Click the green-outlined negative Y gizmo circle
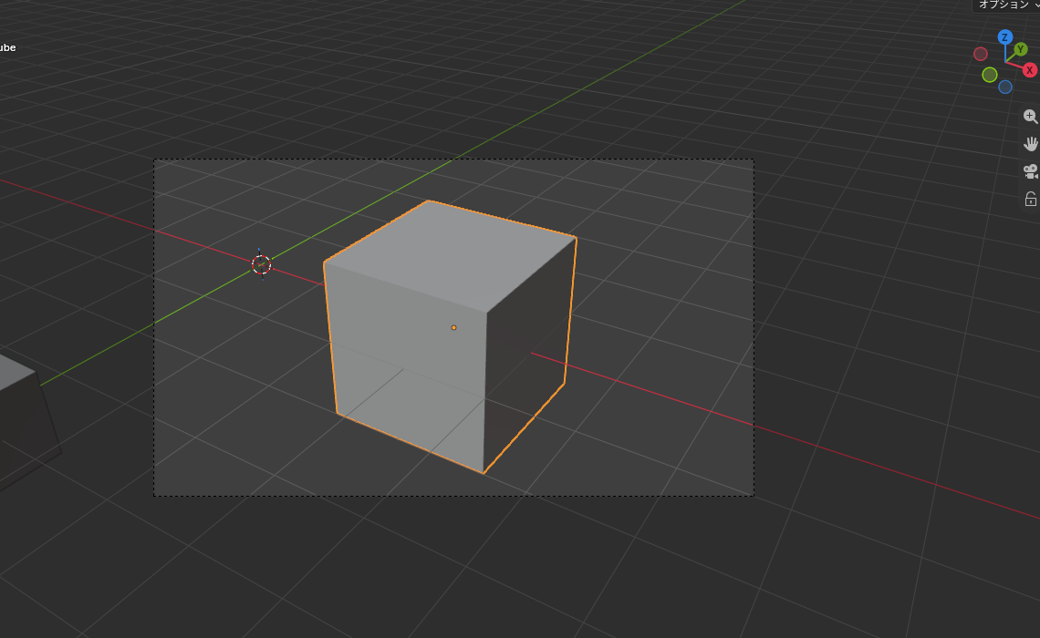The image size is (1040, 638). (x=990, y=75)
